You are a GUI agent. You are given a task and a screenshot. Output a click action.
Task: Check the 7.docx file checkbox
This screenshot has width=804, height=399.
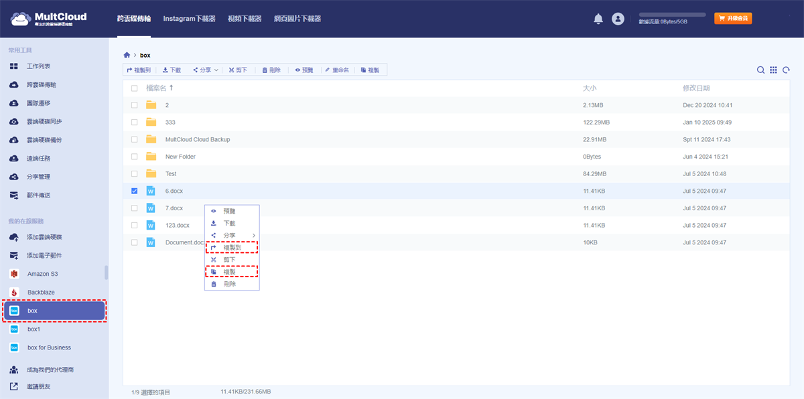pyautogui.click(x=135, y=208)
